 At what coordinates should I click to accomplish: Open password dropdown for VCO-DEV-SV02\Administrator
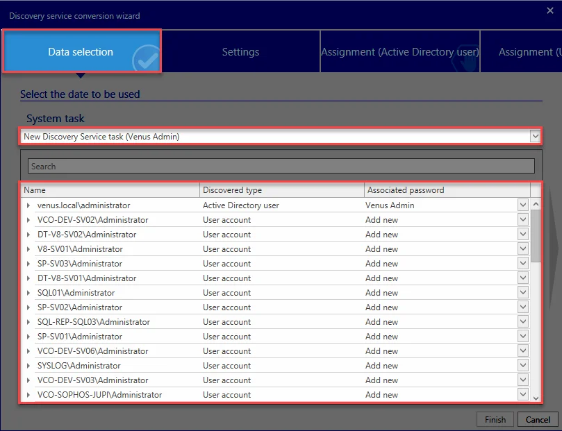tap(523, 219)
